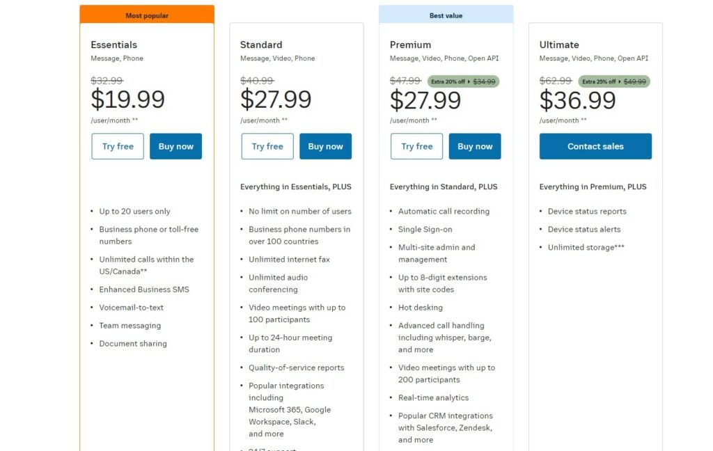Click the $19.99 Essentials price
The height and width of the screenshot is (451, 713).
(x=128, y=100)
